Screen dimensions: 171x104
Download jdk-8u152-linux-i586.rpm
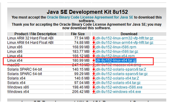(x=116, y=47)
